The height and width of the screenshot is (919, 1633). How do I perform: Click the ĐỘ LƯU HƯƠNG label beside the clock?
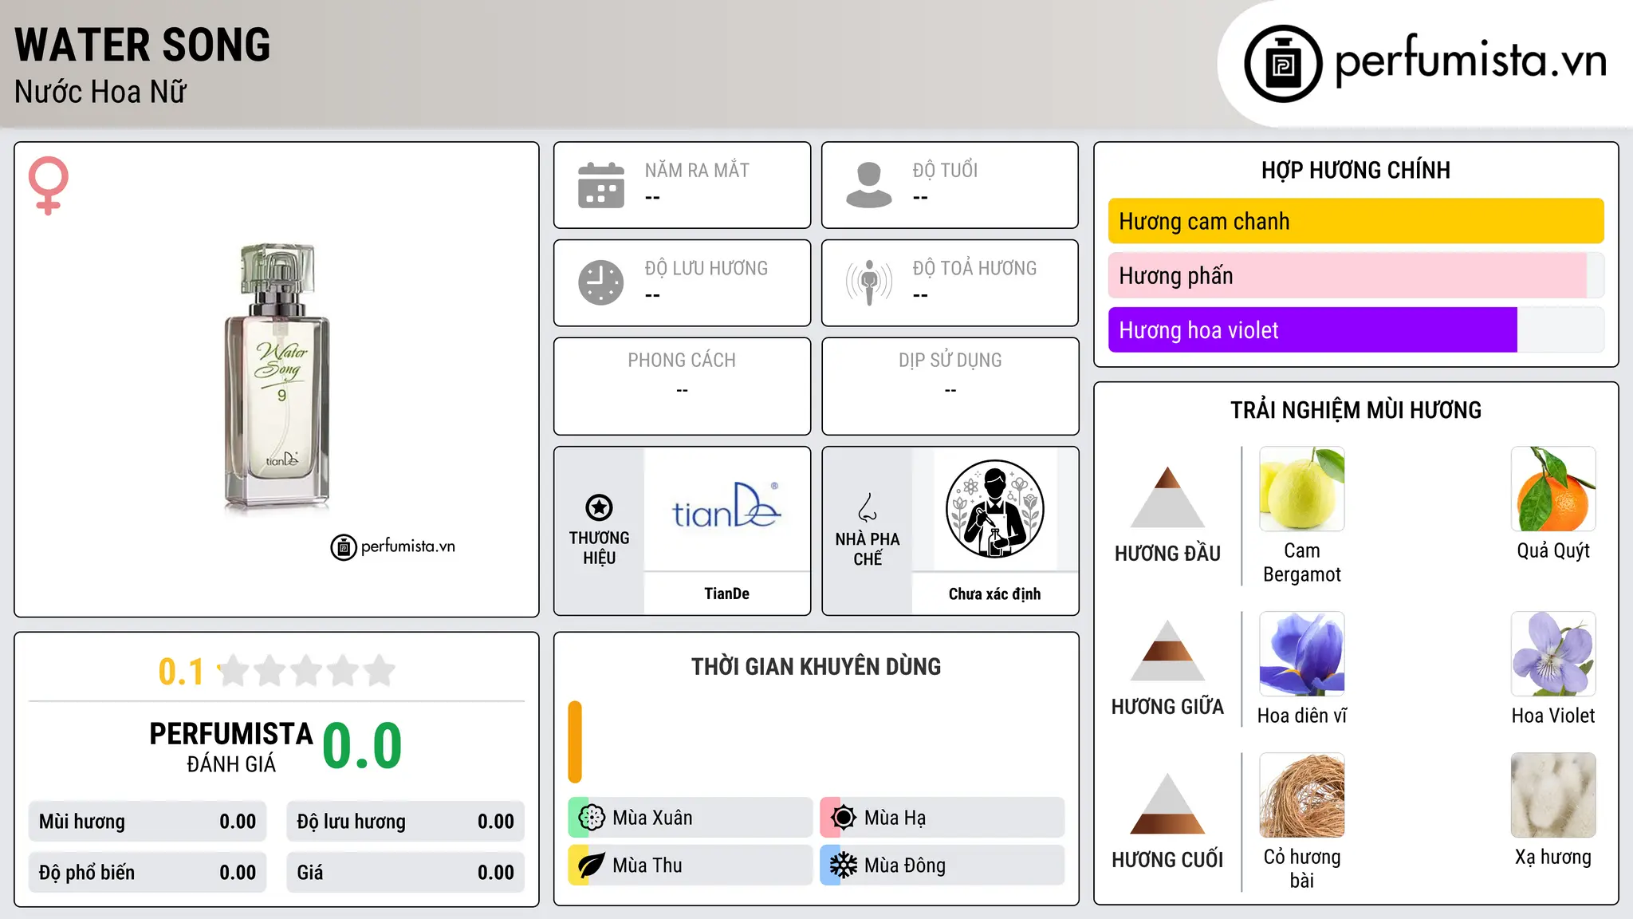(706, 268)
